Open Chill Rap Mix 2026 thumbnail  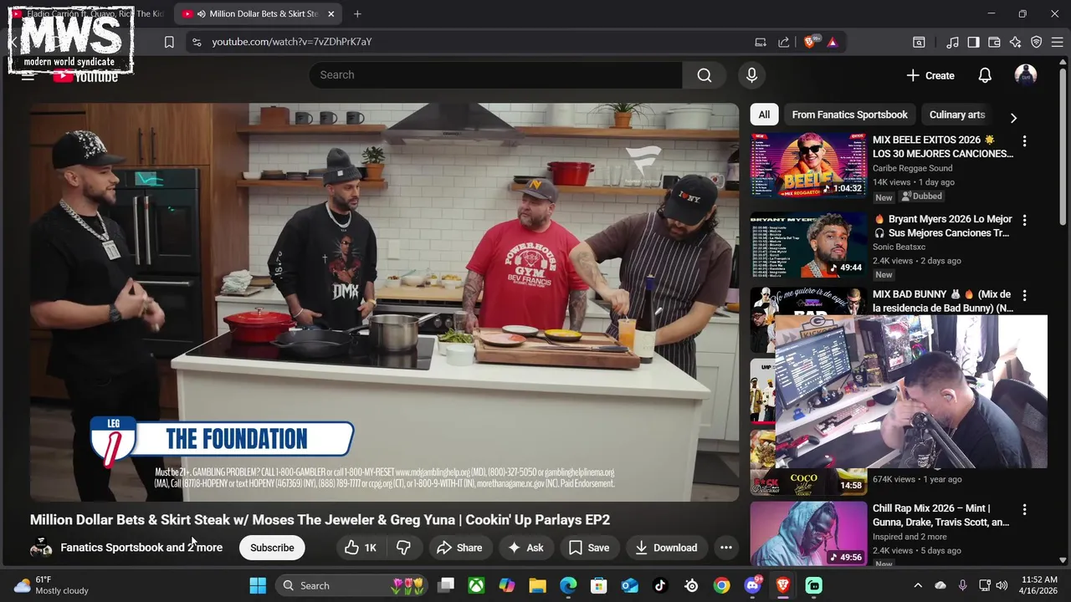click(808, 533)
